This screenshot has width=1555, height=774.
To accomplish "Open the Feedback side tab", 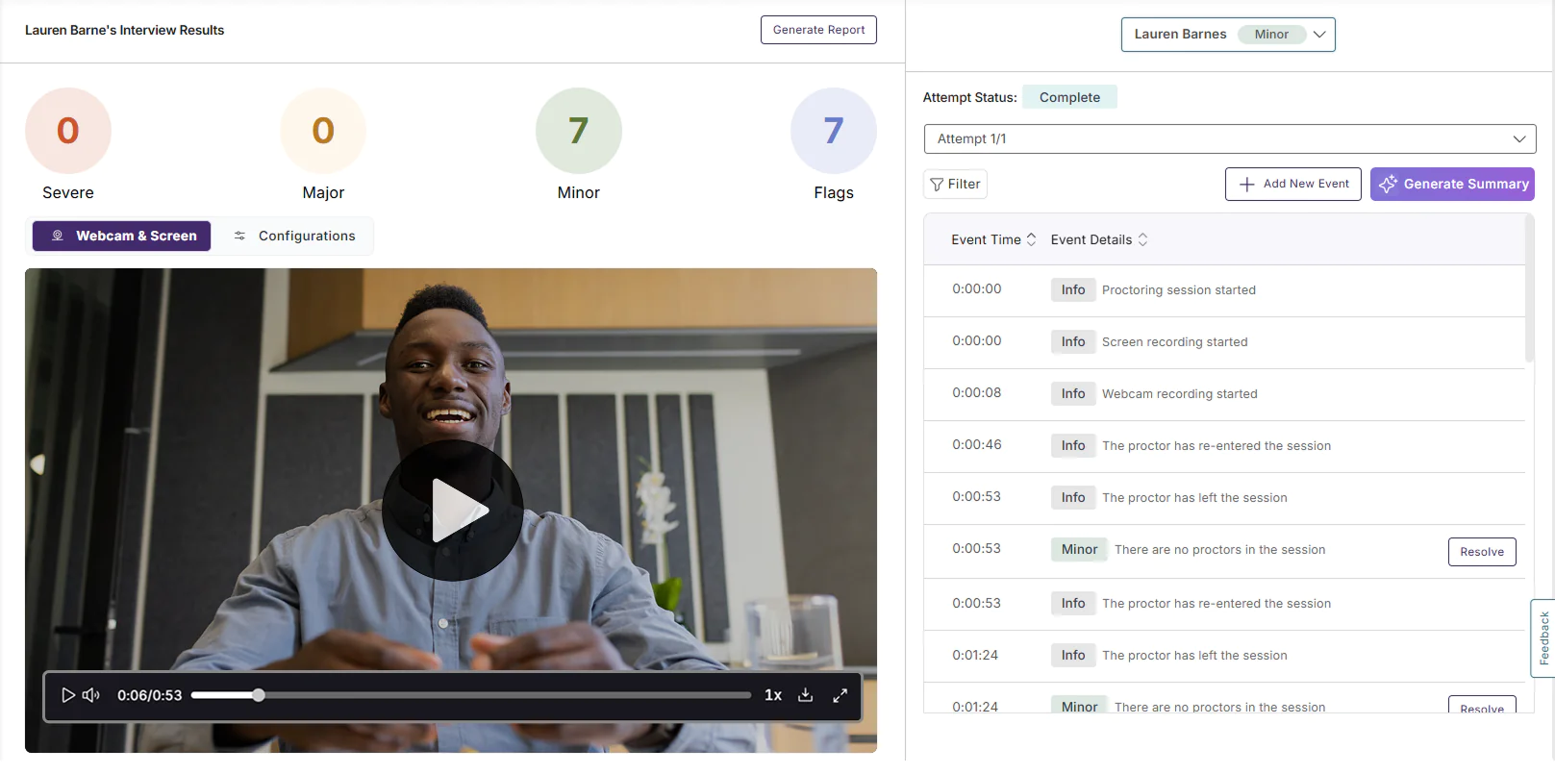I will 1542,638.
